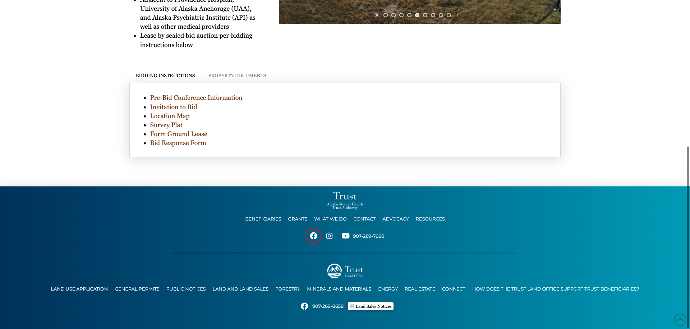690x329 pixels.
Task: Advance carousel with the next arrow
Action: pos(377,15)
